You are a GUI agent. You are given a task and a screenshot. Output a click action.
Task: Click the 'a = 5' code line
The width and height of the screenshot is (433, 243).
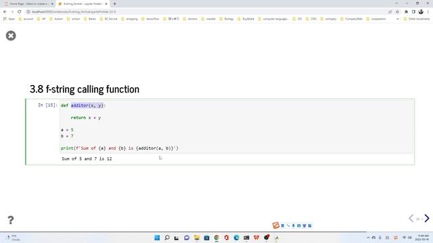[x=67, y=130]
